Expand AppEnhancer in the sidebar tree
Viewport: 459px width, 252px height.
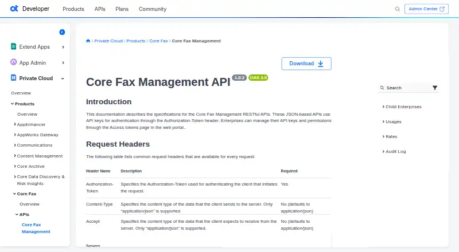15,124
